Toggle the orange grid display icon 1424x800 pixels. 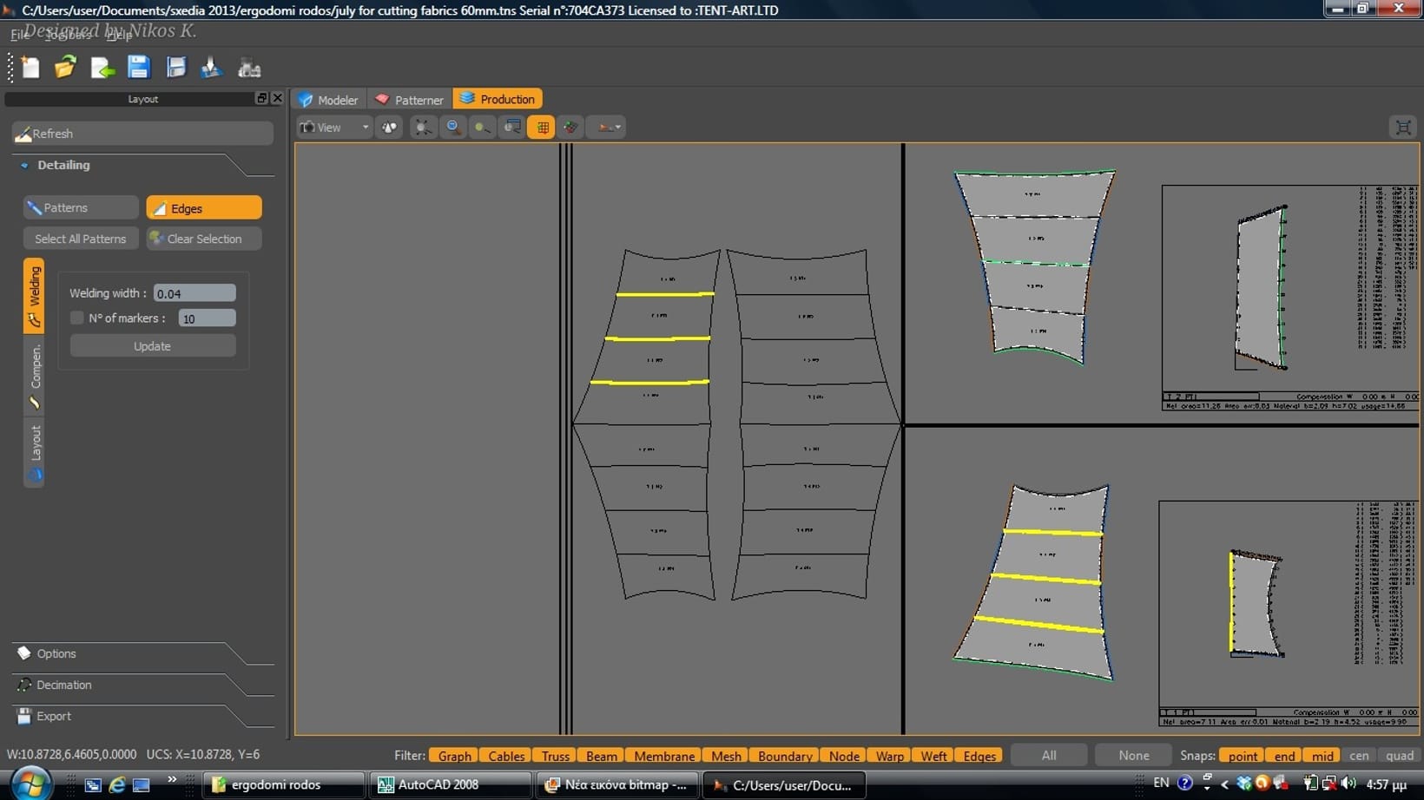542,128
